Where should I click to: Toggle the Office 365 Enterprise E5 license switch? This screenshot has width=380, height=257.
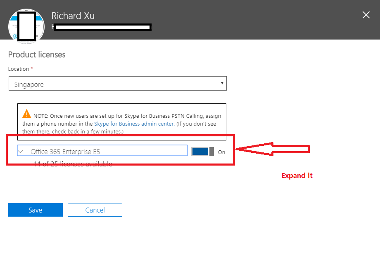203,152
